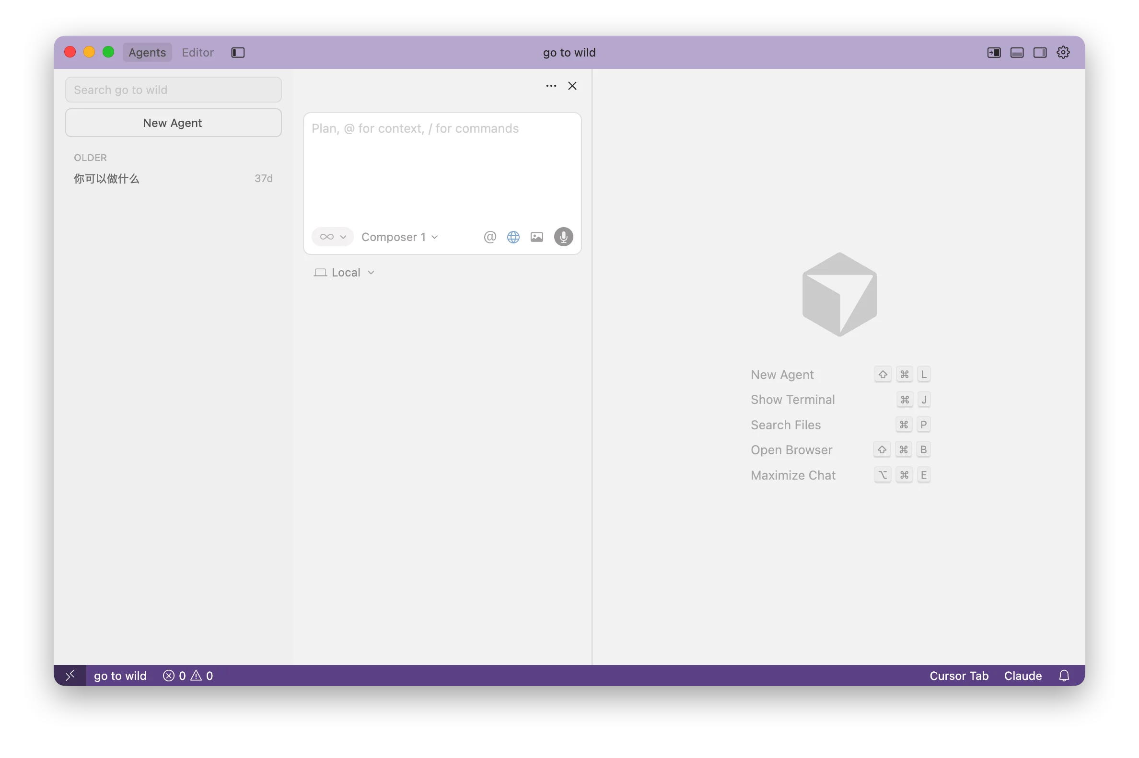1139x758 pixels.
Task: Toggle the bottom panel layout icon
Action: (x=1017, y=52)
